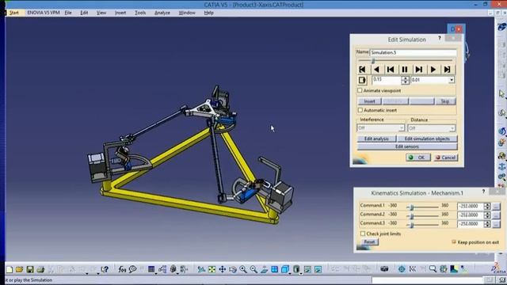Viewport: 507px width, 285px height.
Task: Activate the Fly mode icon
Action: click(x=201, y=269)
